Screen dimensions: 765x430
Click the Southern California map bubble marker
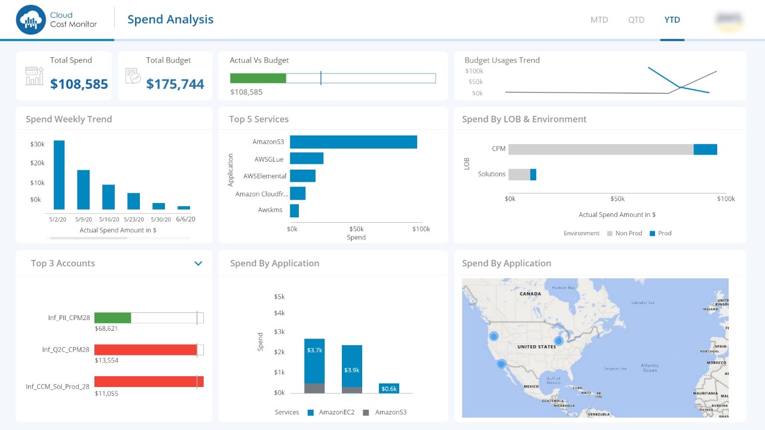pyautogui.click(x=501, y=364)
